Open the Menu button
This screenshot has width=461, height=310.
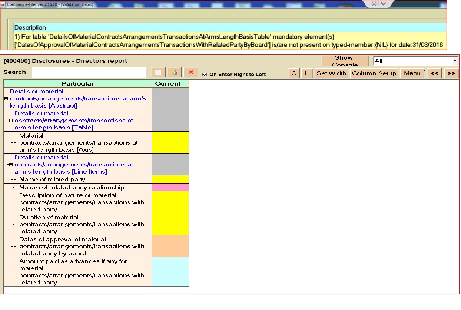412,73
